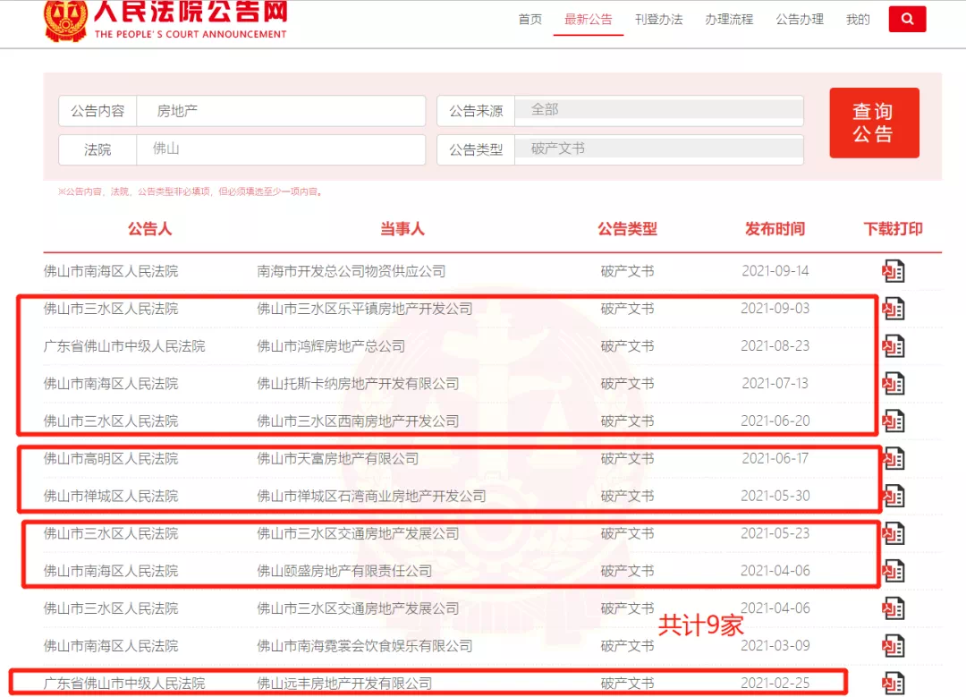
Task: Download PDF for the 2021-09-03 announcement
Action: click(x=893, y=309)
